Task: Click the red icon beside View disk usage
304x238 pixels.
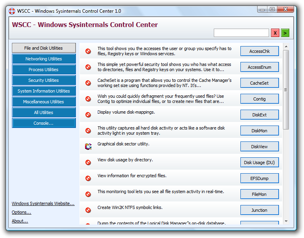Action: click(88, 163)
